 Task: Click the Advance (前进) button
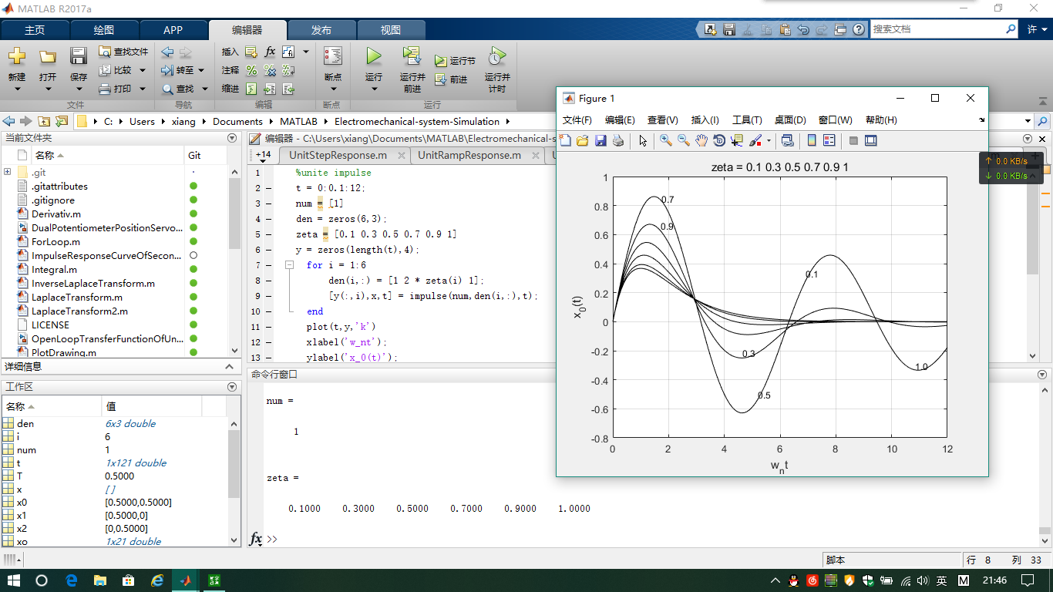[451, 79]
